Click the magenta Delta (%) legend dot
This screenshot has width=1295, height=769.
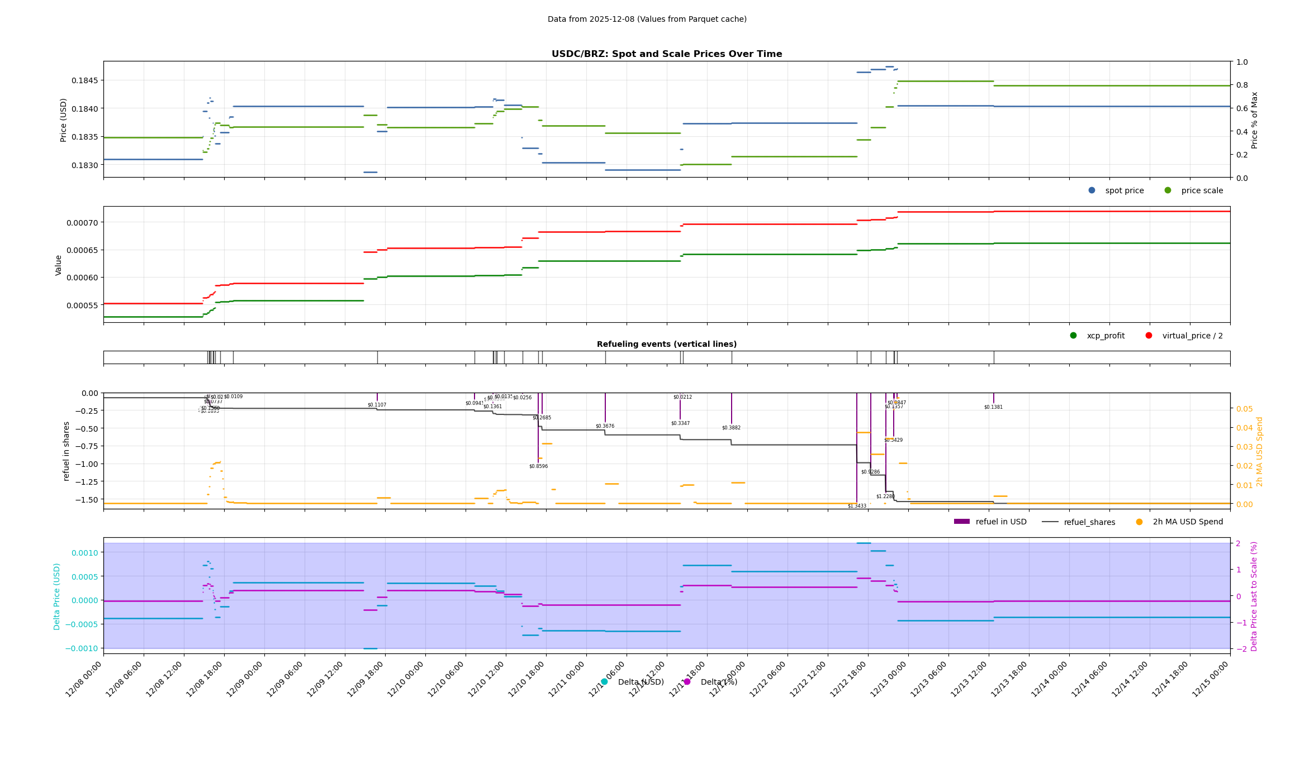687,682
